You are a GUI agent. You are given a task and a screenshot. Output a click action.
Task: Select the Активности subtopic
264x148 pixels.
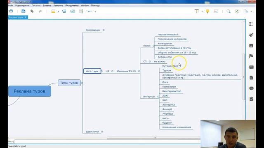click(165, 57)
